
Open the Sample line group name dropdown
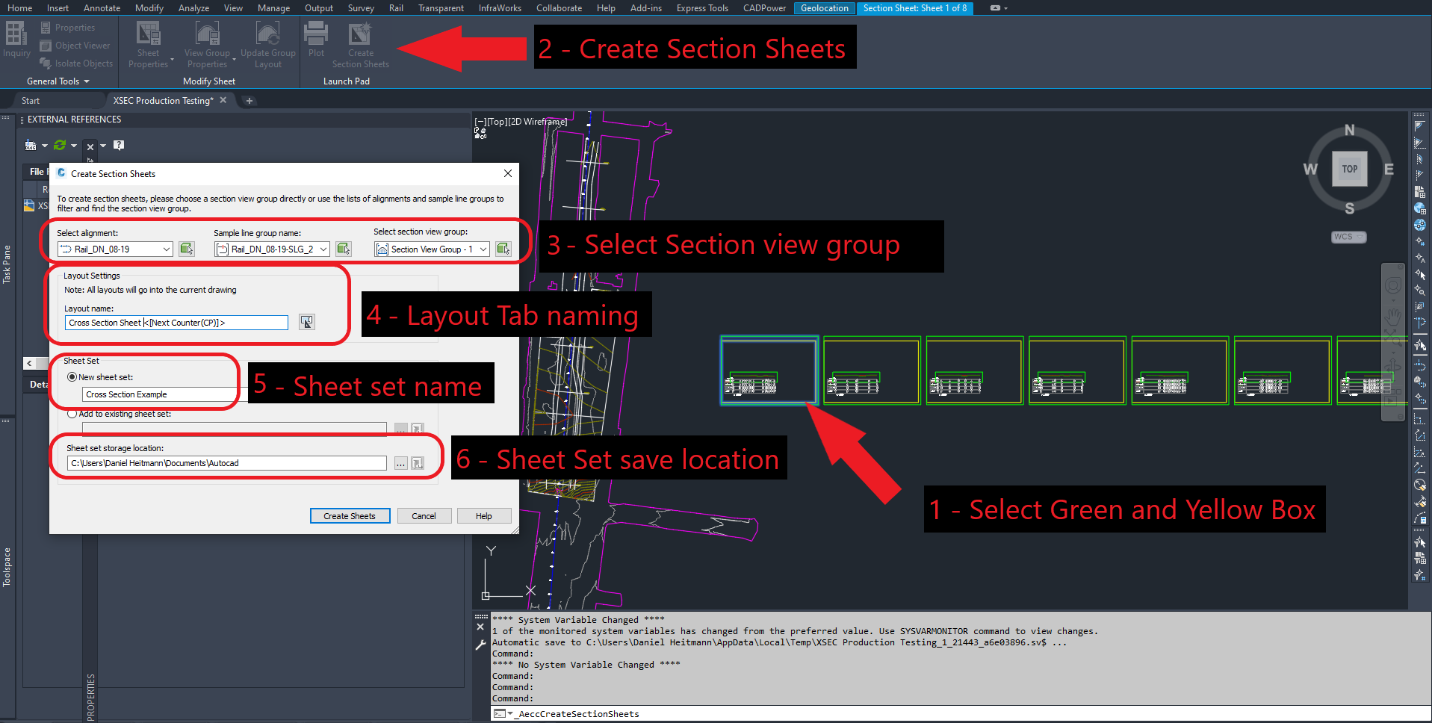pyautogui.click(x=323, y=249)
